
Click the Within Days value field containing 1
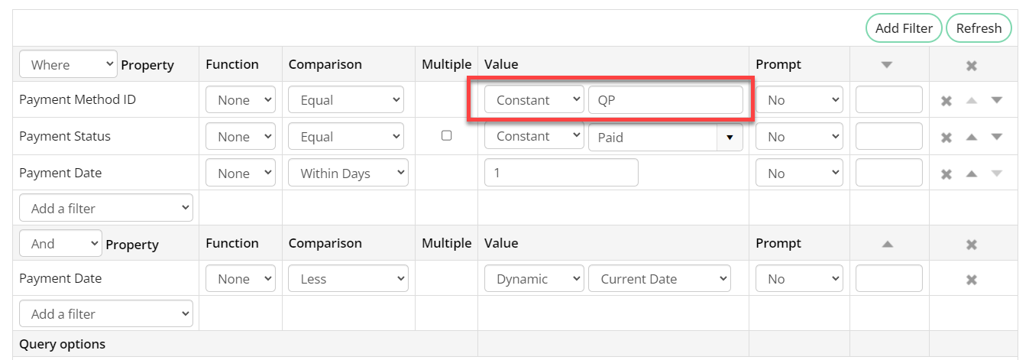pyautogui.click(x=561, y=173)
